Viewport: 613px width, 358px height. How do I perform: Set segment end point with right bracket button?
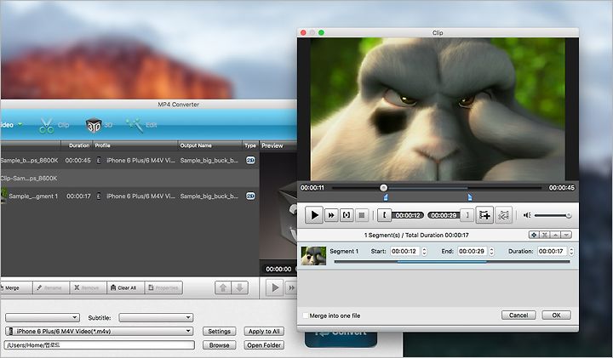tap(467, 215)
